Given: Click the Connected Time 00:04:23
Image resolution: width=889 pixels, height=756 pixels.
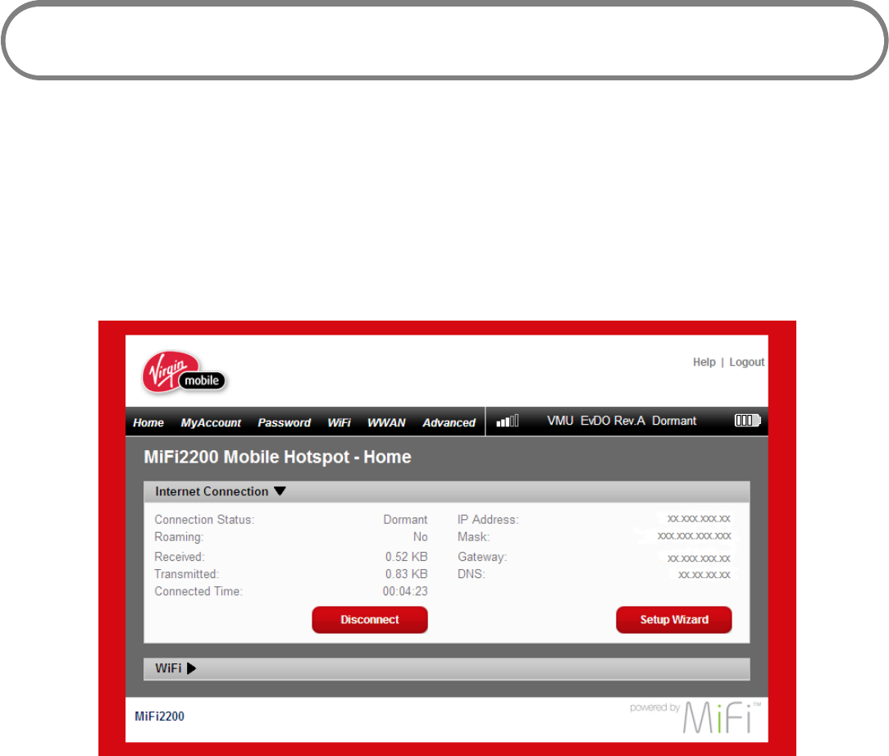Looking at the screenshot, I should tap(405, 591).
